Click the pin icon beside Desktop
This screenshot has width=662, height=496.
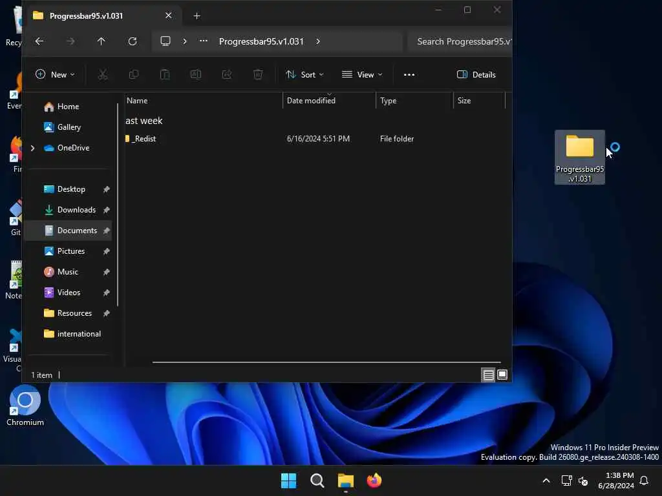[107, 189]
